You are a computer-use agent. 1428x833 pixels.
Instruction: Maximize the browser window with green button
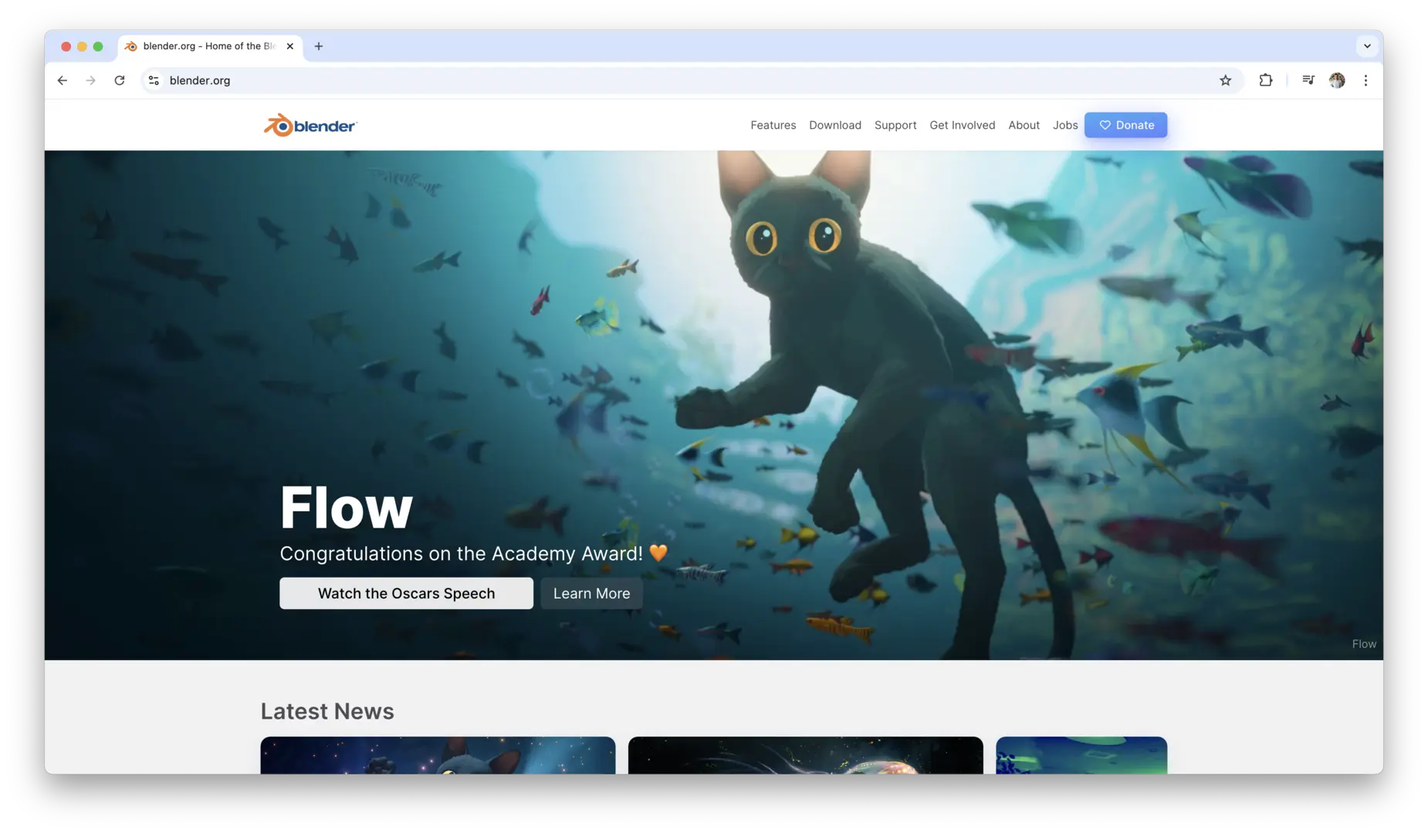98,46
